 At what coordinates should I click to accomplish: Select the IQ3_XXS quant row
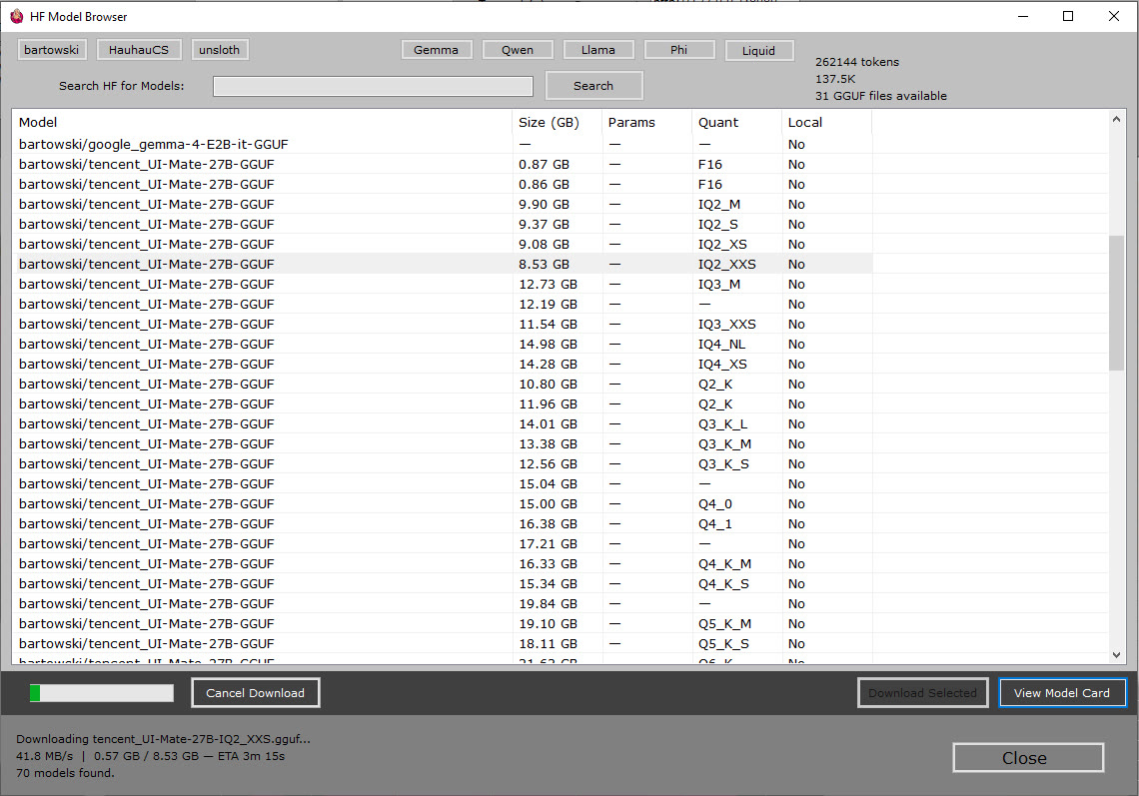[x=443, y=324]
